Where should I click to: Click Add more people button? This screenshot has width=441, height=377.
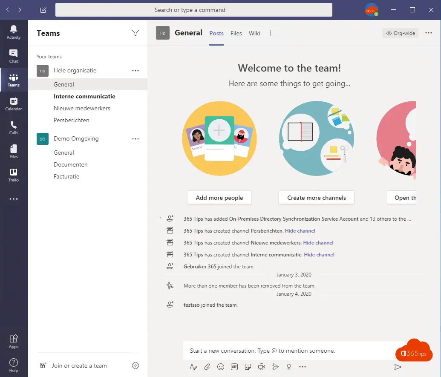[219, 198]
